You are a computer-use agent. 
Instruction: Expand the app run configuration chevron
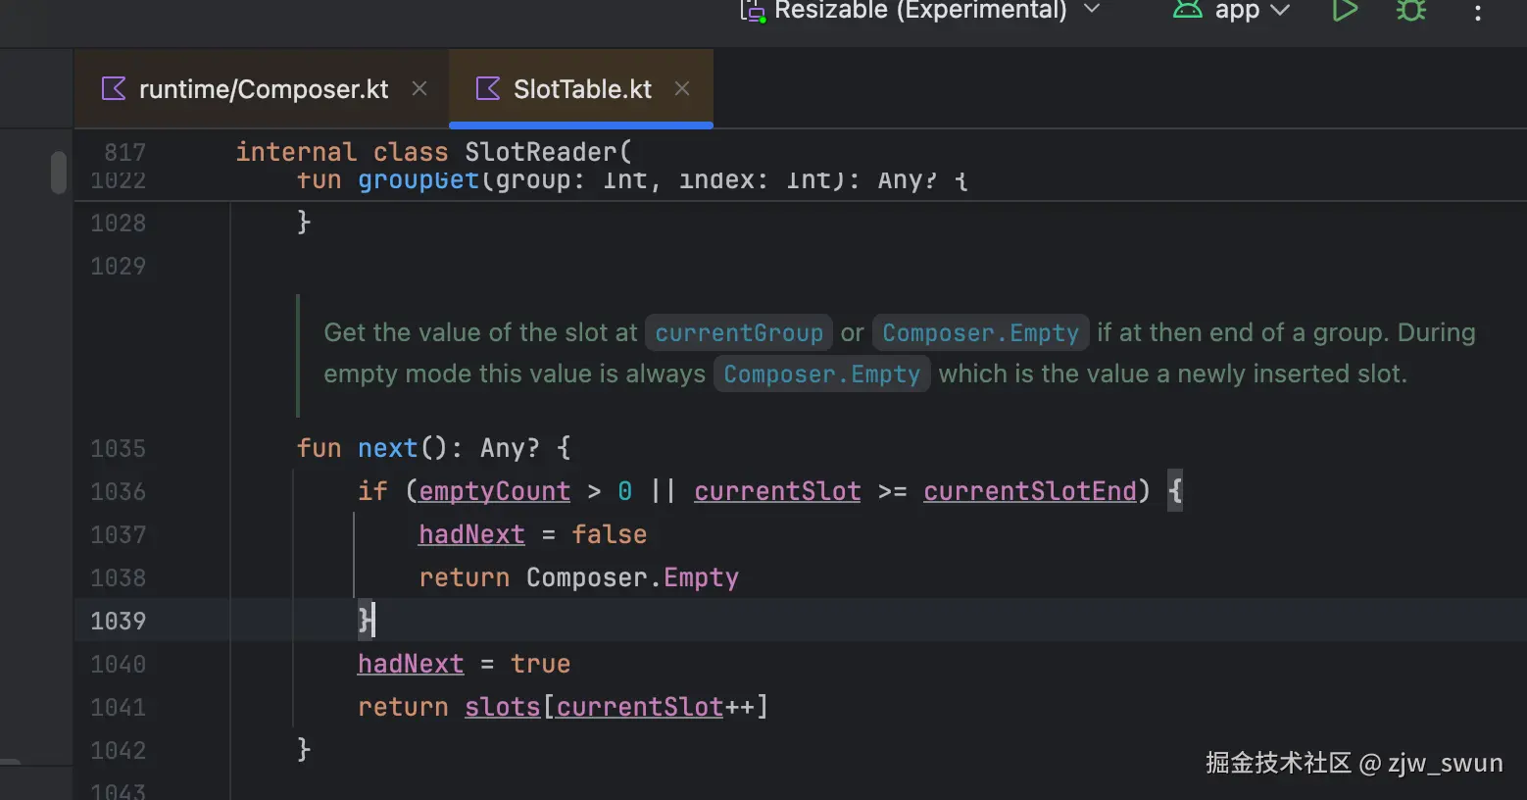(x=1280, y=11)
